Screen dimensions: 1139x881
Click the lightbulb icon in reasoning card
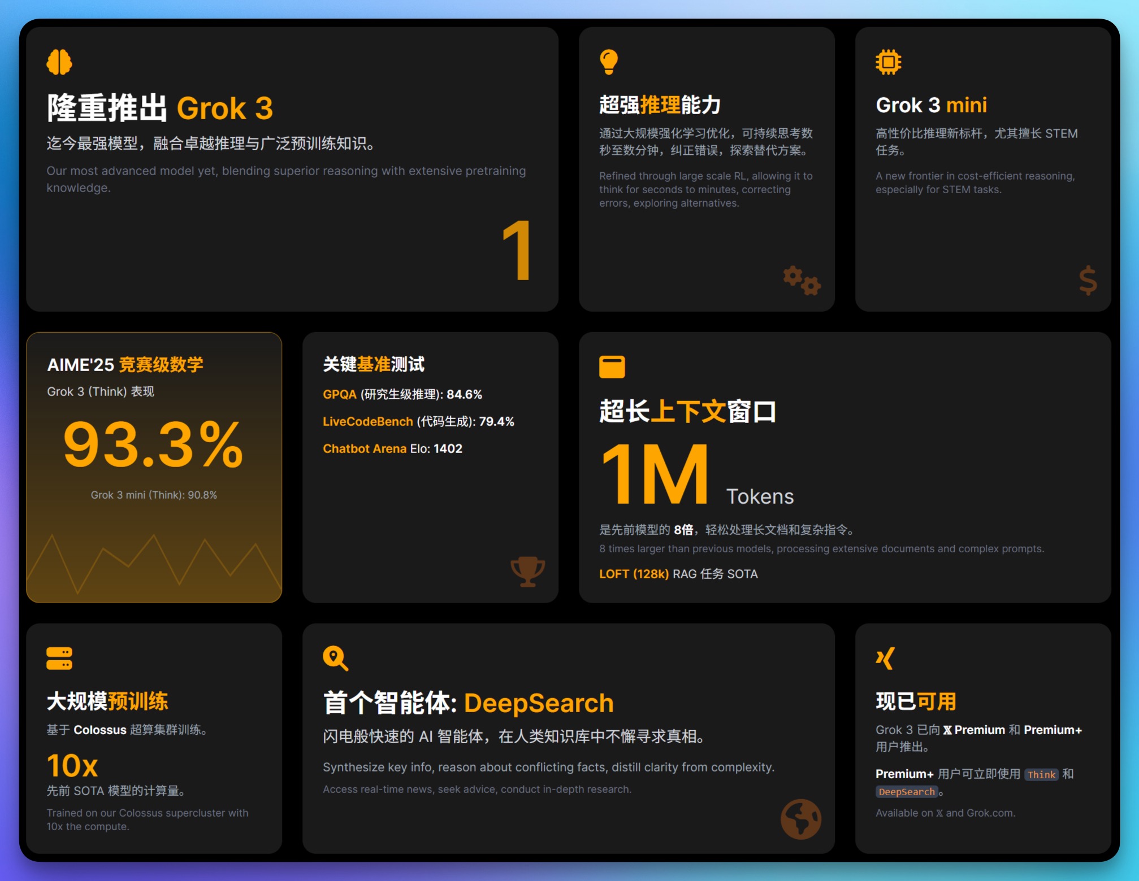click(x=609, y=62)
